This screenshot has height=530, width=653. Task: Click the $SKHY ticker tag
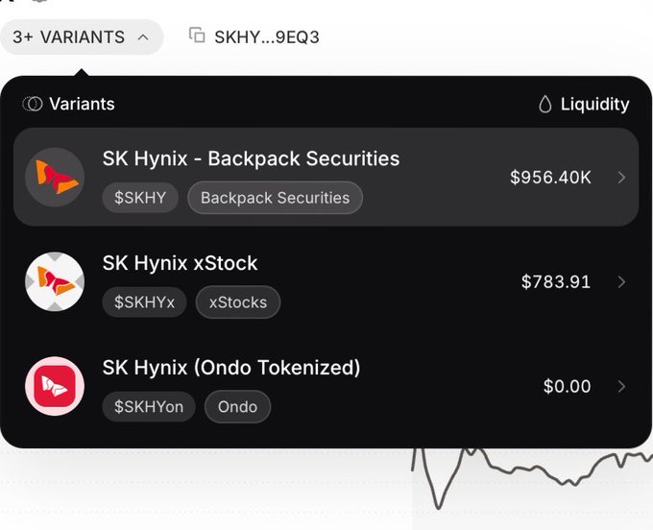[140, 198]
